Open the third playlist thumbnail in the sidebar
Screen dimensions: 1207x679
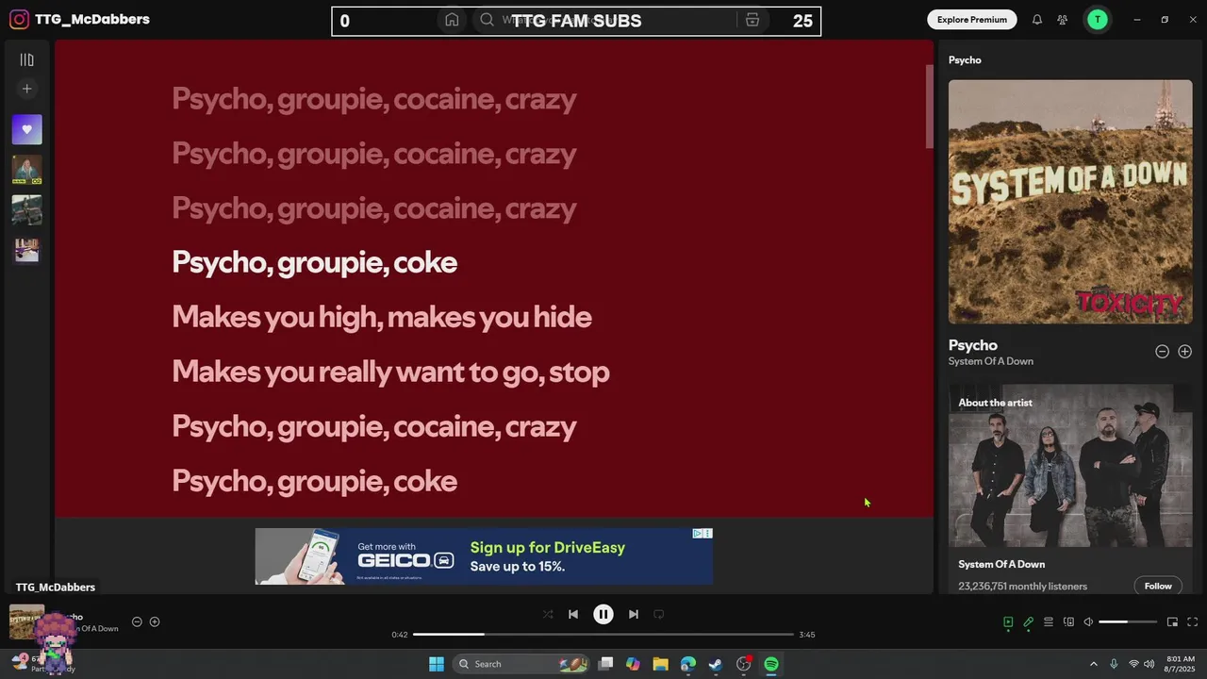(26, 251)
